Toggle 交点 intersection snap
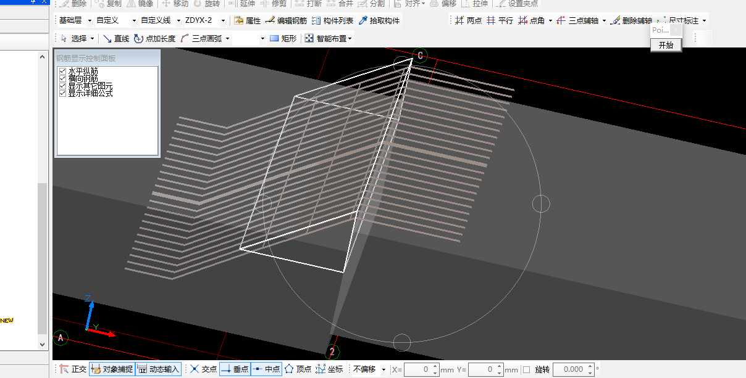The height and width of the screenshot is (378, 746). point(203,369)
